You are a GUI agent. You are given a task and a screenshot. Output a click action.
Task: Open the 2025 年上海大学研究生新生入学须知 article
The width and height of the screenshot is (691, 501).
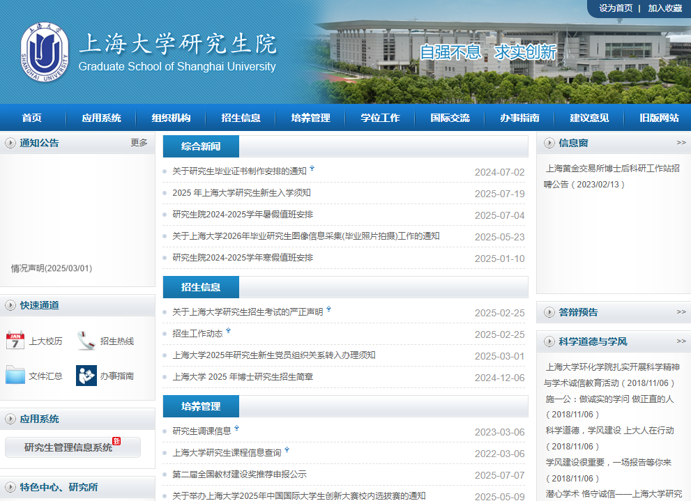point(241,193)
